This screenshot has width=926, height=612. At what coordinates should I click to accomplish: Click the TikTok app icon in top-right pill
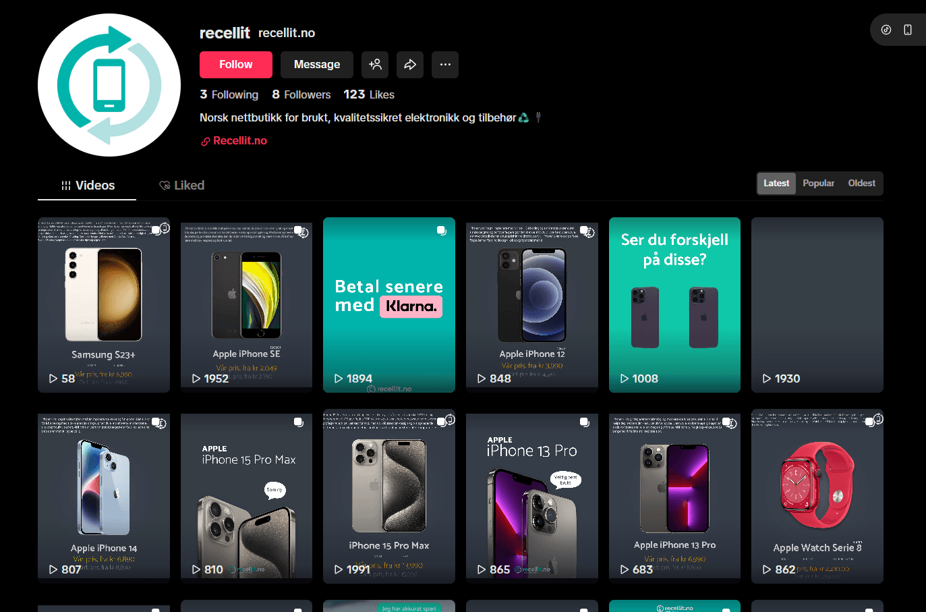click(x=886, y=30)
